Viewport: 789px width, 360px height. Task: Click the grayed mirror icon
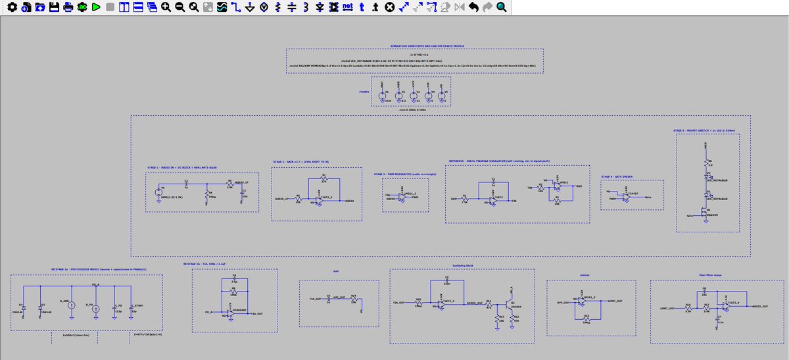pyautogui.click(x=459, y=7)
